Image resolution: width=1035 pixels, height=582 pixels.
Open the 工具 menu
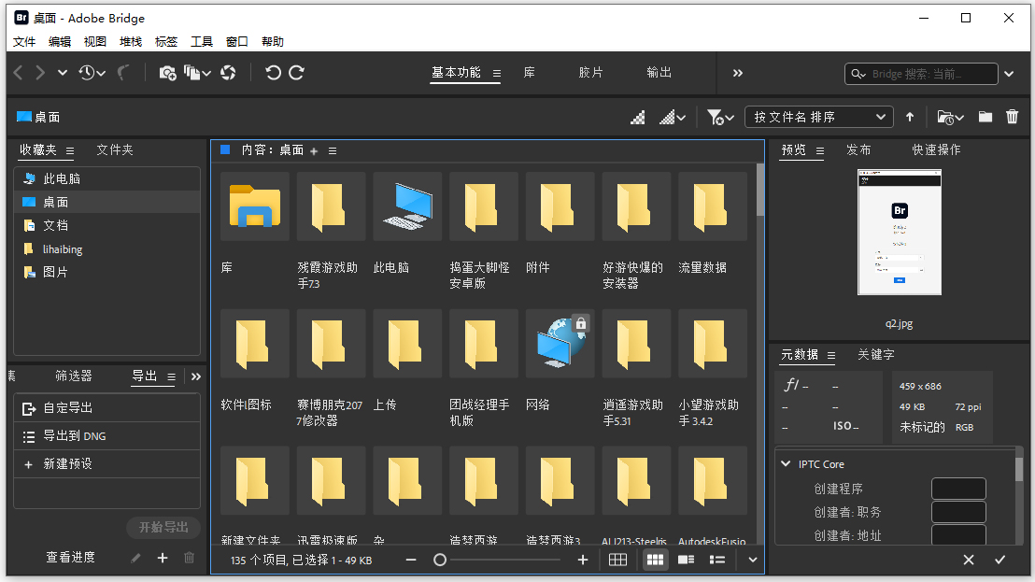(202, 41)
